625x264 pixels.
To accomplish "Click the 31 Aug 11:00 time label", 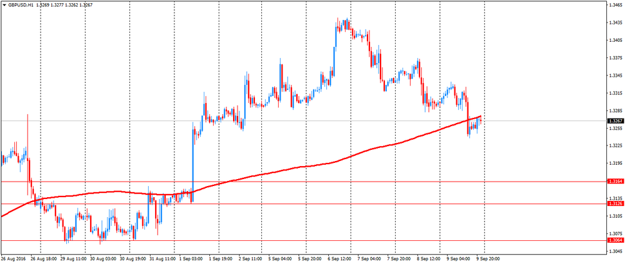I will (162, 258).
